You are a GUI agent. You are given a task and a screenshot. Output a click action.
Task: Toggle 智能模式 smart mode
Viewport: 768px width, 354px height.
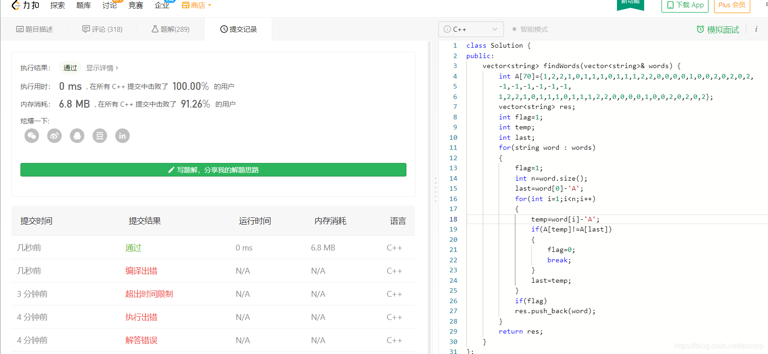530,29
